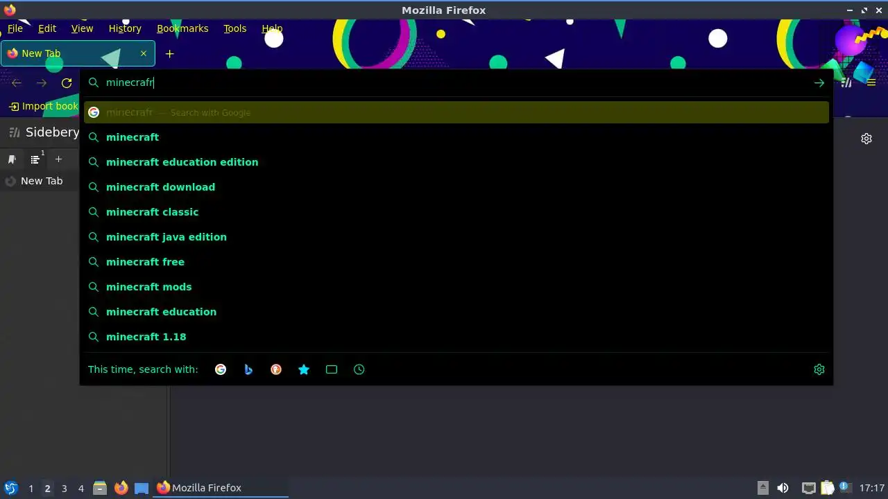Viewport: 888px width, 499px height.
Task: Open volume control in system tray
Action: (x=783, y=488)
